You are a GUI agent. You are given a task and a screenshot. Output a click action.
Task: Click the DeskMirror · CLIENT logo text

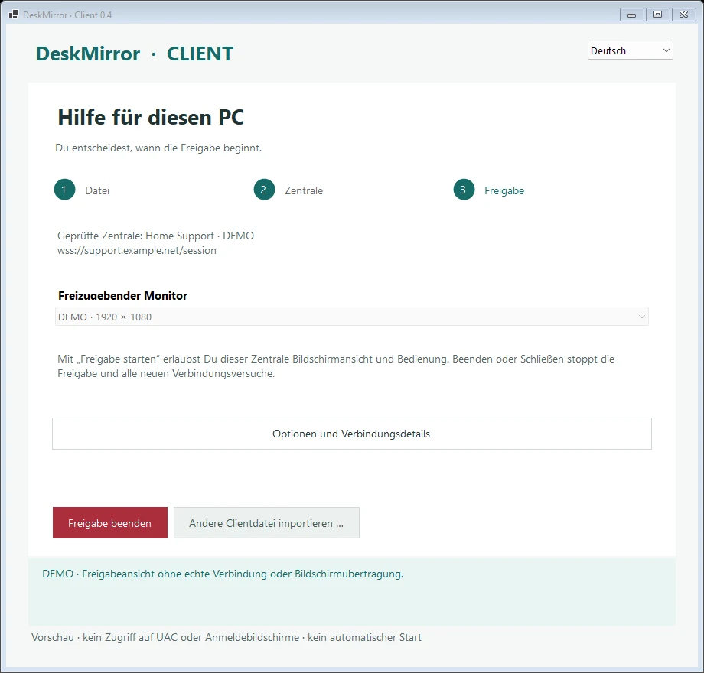coord(134,54)
